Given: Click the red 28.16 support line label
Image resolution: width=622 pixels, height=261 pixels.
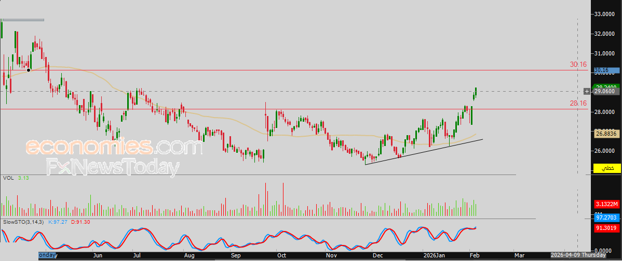Looking at the screenshot, I should pyautogui.click(x=578, y=103).
